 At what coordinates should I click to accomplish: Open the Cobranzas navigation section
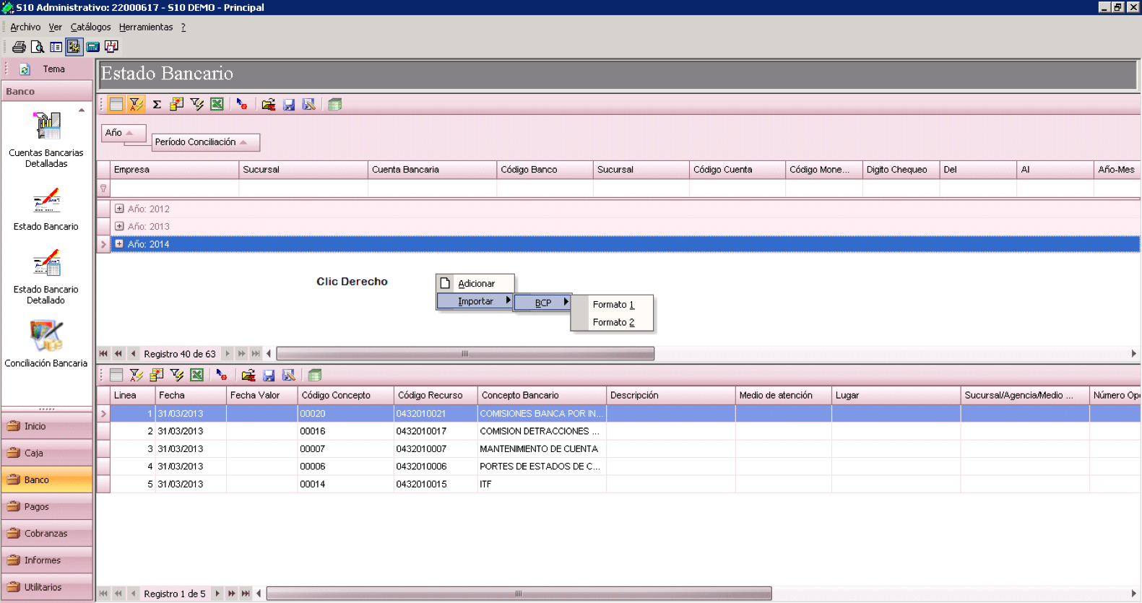point(48,534)
